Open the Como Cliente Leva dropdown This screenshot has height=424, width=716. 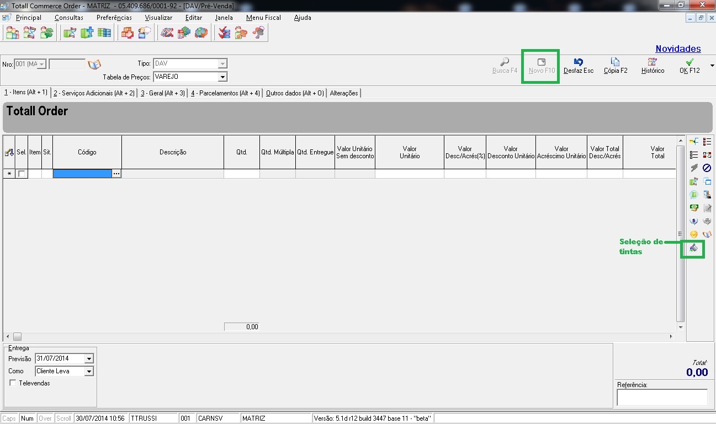pyautogui.click(x=89, y=371)
